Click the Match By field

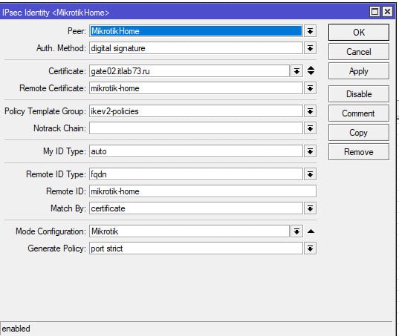click(196, 208)
